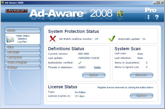The height and width of the screenshot is (109, 165).
Task: Click the License Status heading
Action: click(x=63, y=87)
